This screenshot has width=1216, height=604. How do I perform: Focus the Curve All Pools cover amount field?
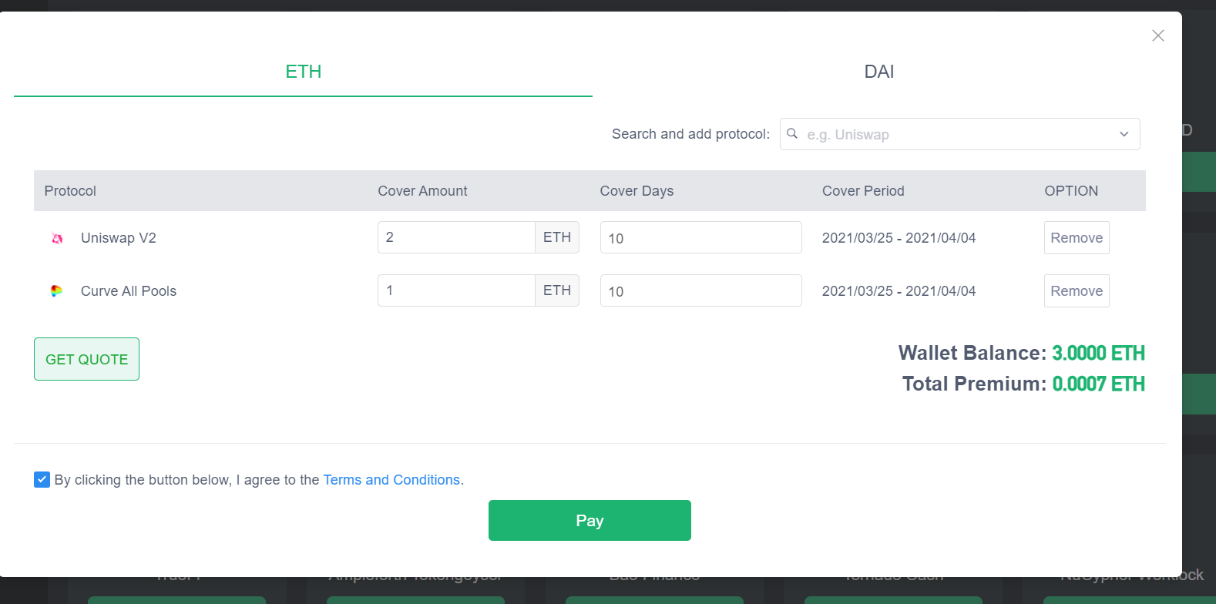pyautogui.click(x=456, y=290)
